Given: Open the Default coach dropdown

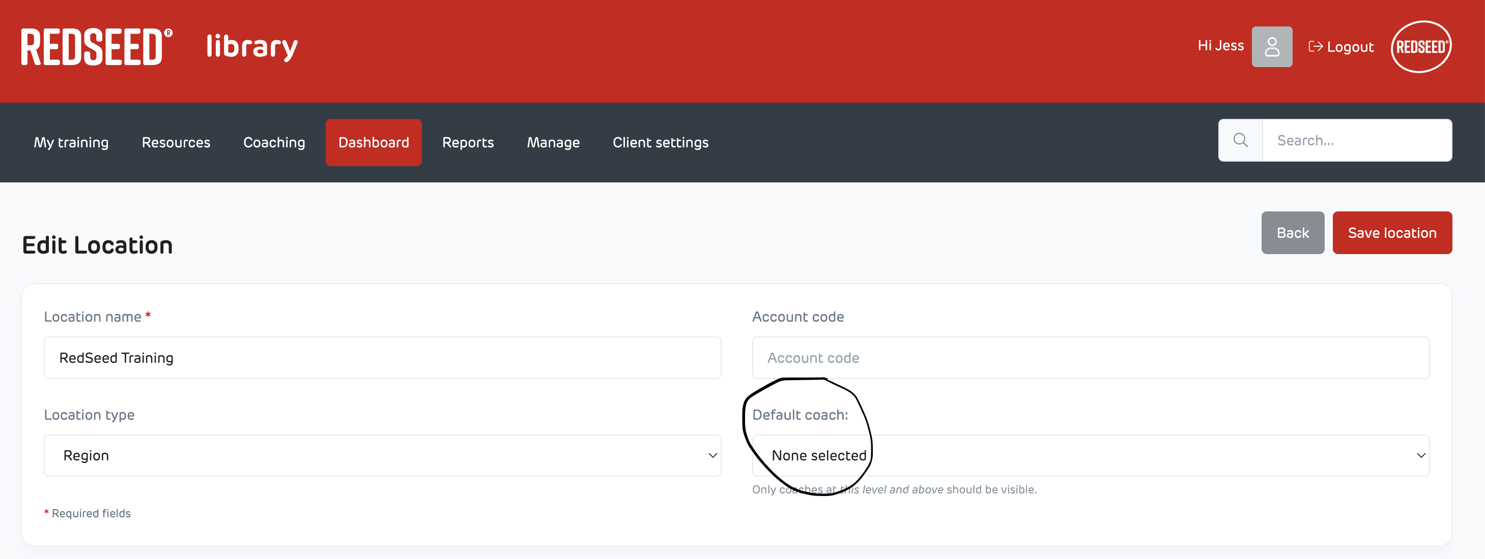Looking at the screenshot, I should 1090,455.
